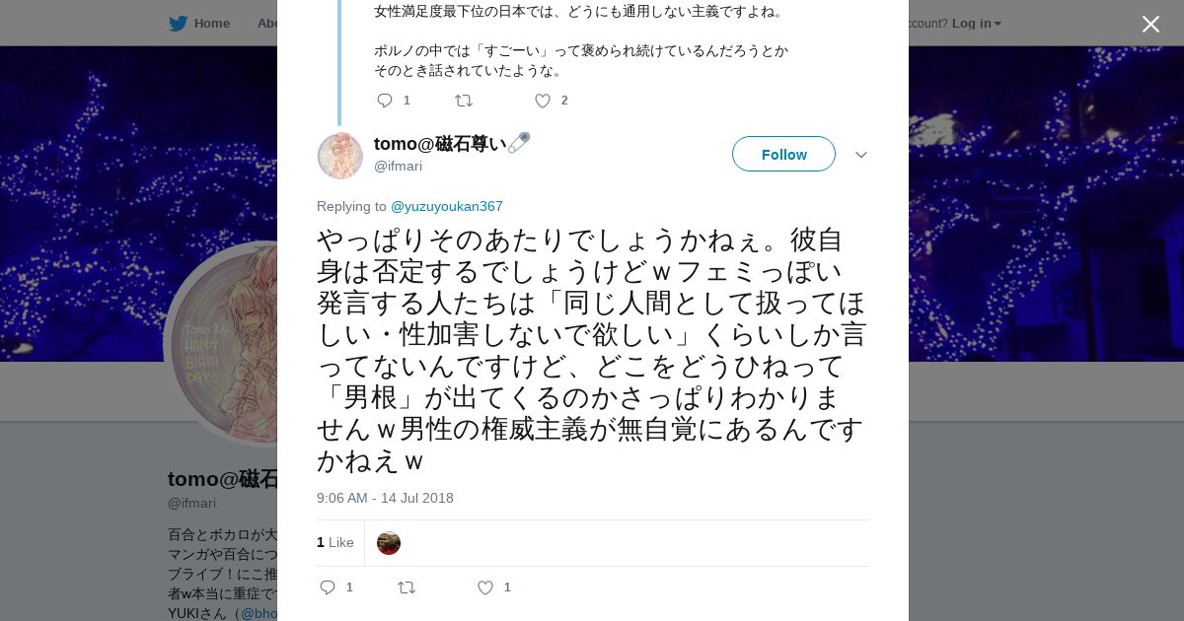Like the parent tweet with 2 likes
The width and height of the screenshot is (1184, 621).
pos(542,101)
